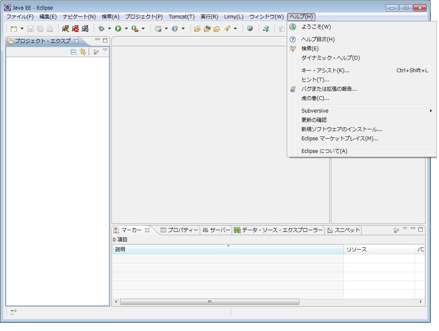This screenshot has height=331, width=439.
Task: Click the green Run button icon
Action: [118, 29]
